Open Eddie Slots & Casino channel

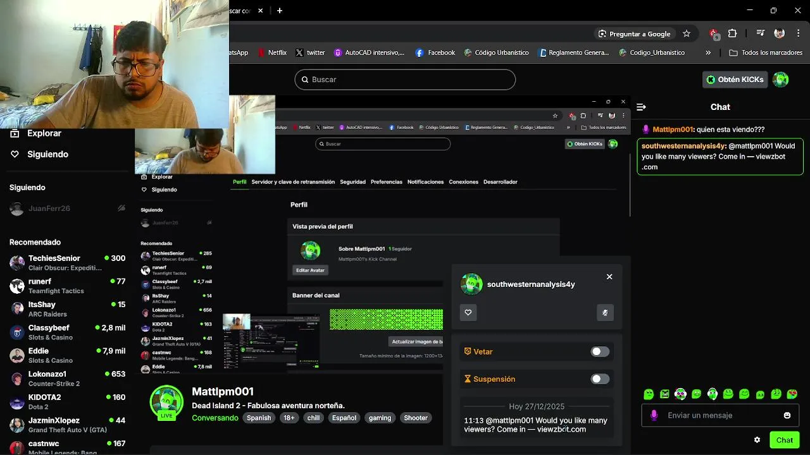coord(68,355)
